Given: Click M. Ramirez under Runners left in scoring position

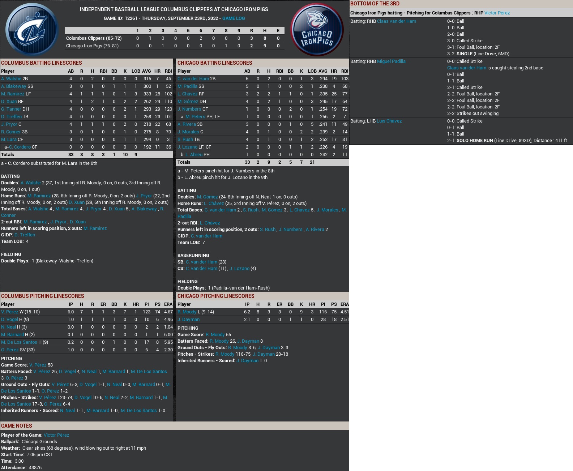Looking at the screenshot, I should coord(95,228).
